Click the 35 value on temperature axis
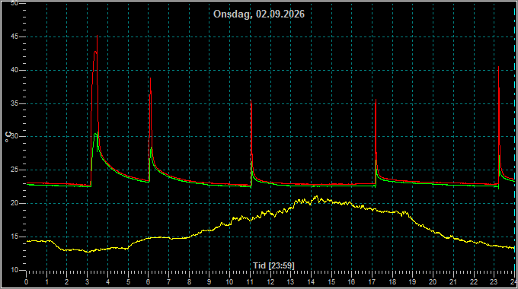This screenshot has width=518, height=289. (14, 103)
